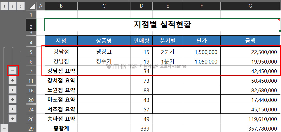Select the amount 17,440,000 cell

point(250,100)
